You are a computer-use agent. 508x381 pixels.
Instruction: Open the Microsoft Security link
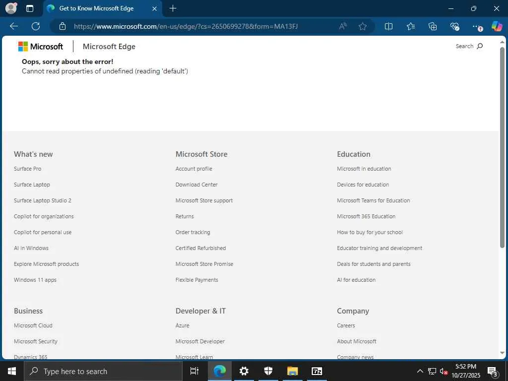click(36, 341)
